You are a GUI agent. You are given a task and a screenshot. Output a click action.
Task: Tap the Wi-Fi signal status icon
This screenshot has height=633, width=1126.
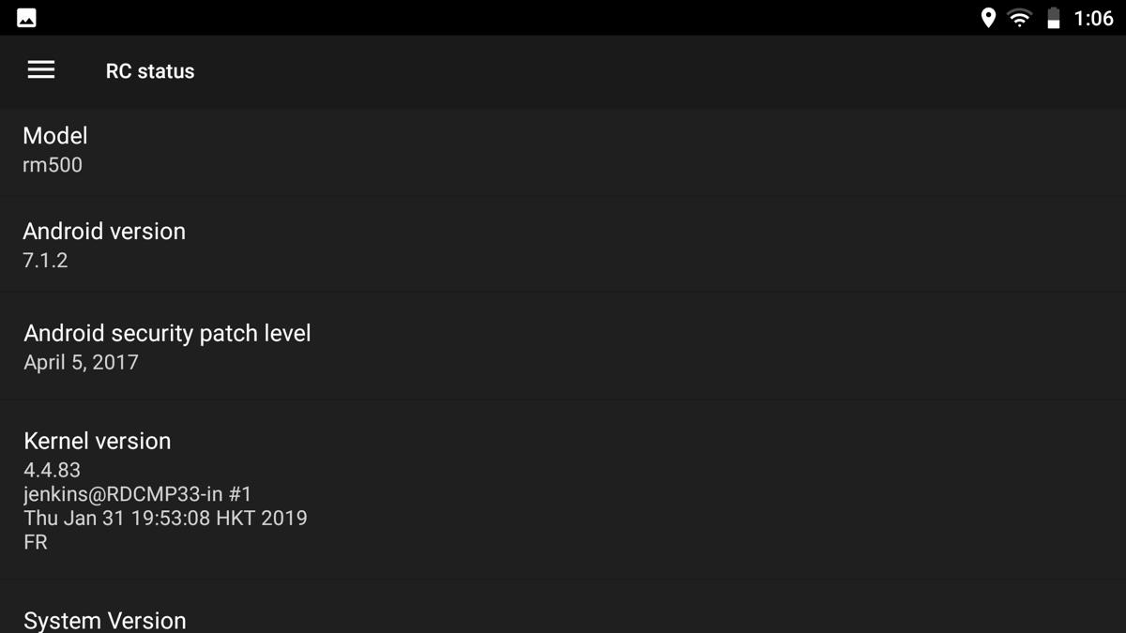tap(1019, 18)
